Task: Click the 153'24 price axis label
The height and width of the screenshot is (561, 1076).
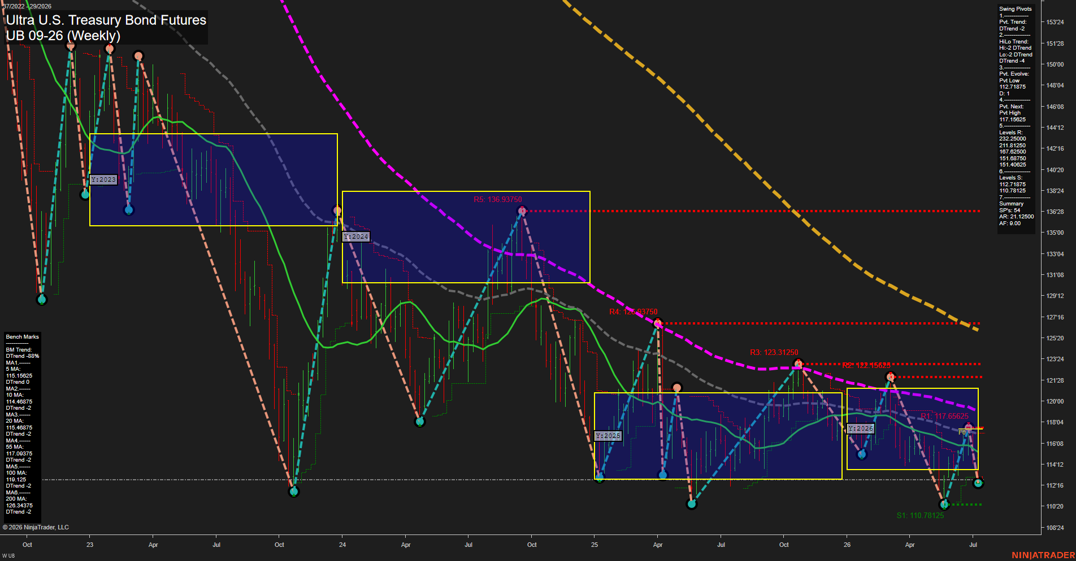Action: 1055,22
